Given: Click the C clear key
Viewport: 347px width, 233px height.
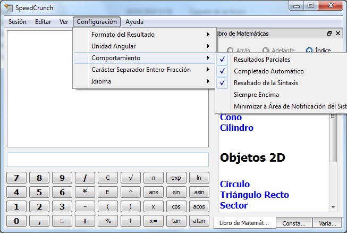Looking at the screenshot, I should coord(108,178).
